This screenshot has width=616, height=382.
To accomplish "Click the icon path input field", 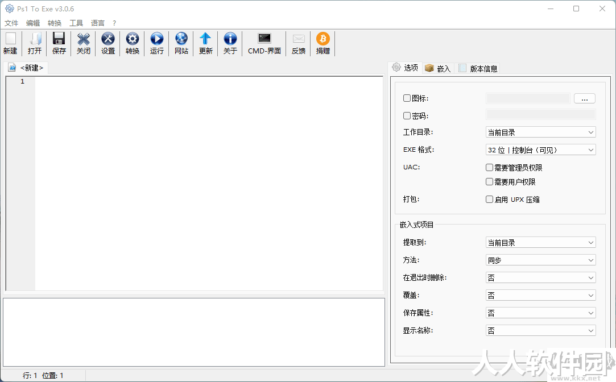I will 528,98.
